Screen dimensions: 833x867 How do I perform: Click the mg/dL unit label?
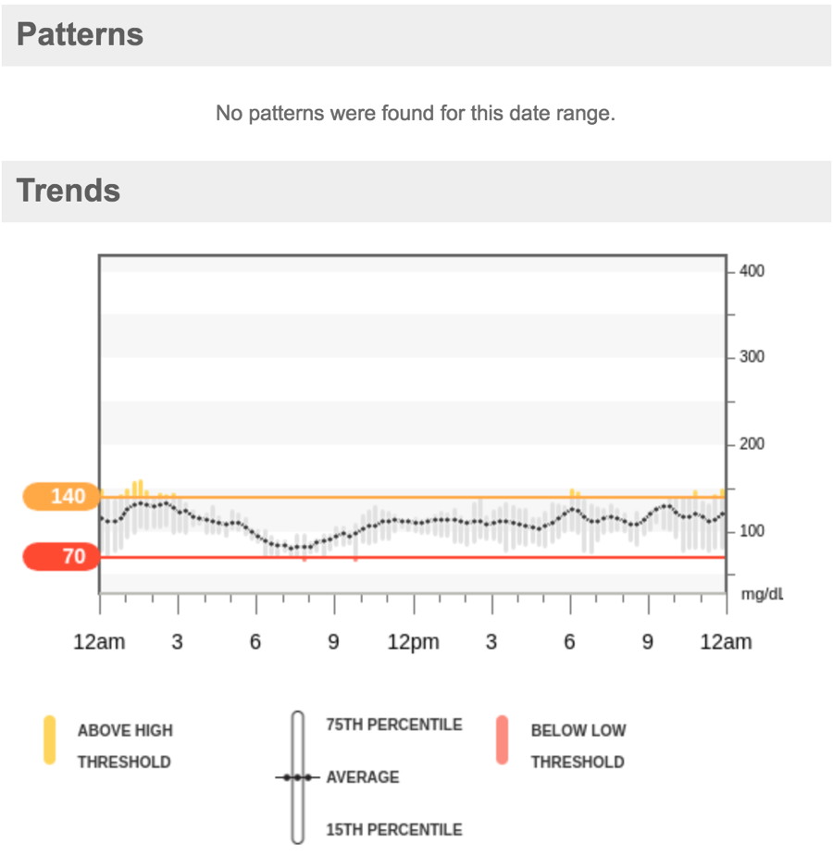[x=763, y=594]
